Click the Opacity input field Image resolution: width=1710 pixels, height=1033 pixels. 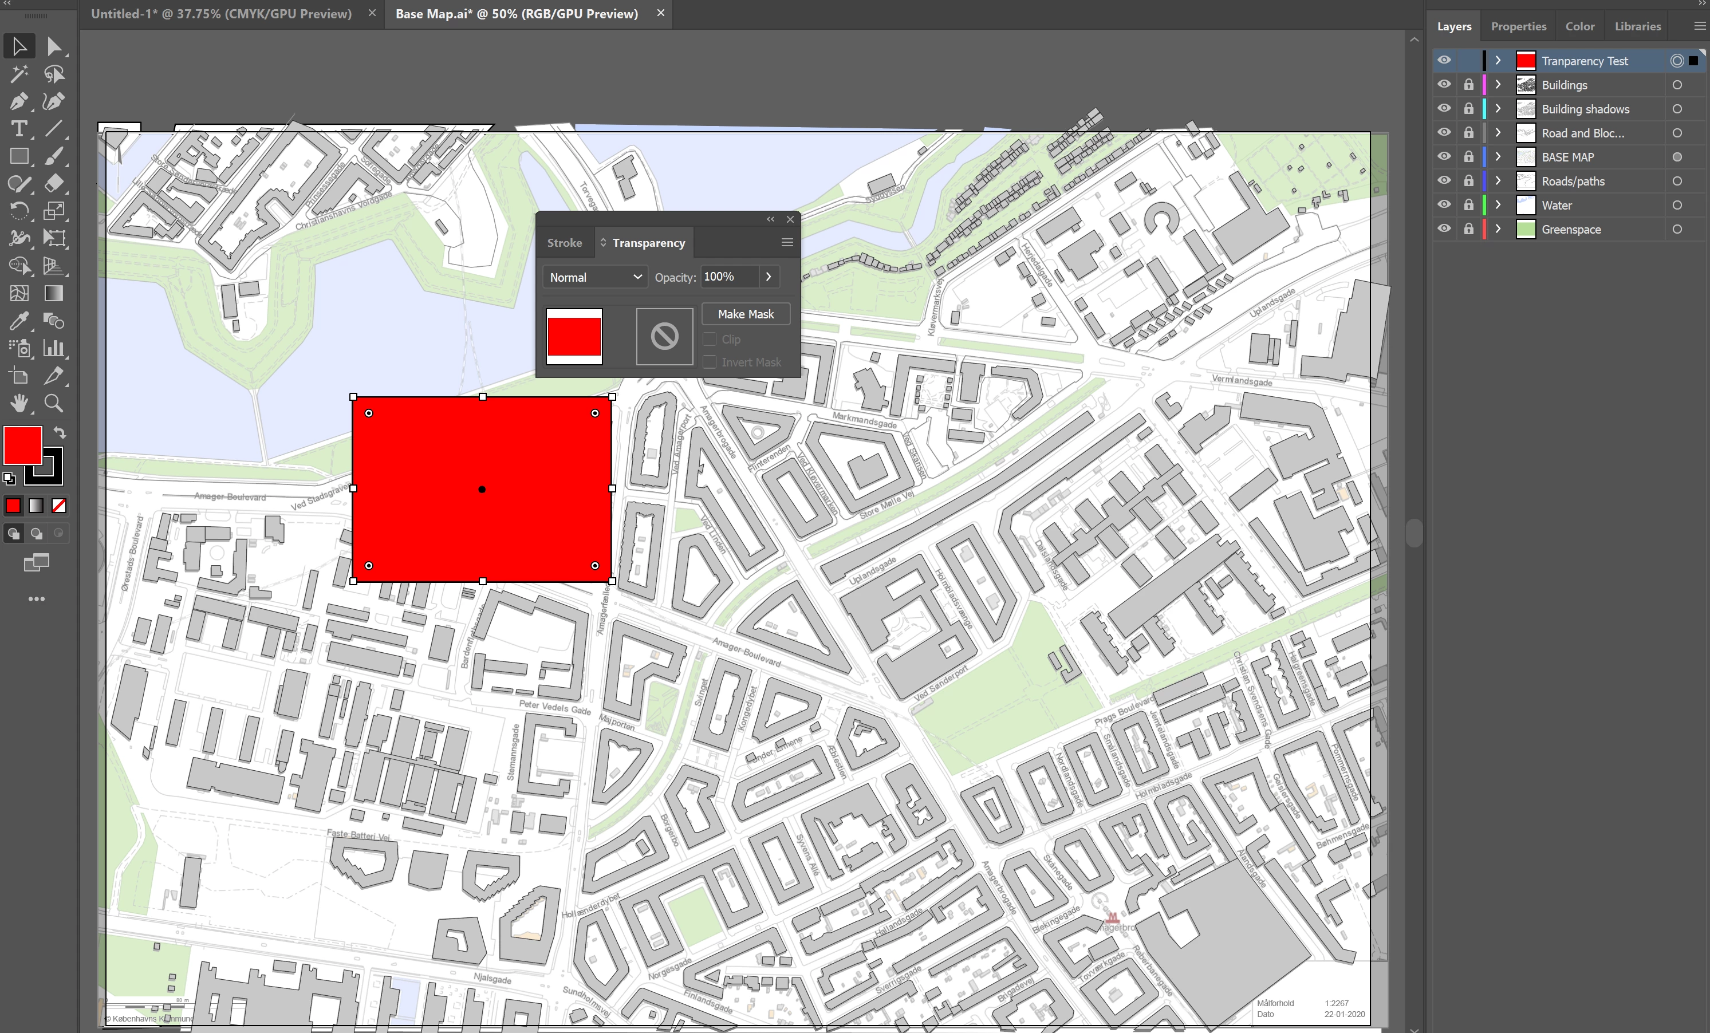point(728,277)
